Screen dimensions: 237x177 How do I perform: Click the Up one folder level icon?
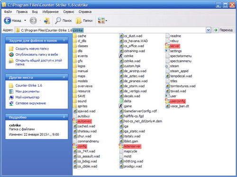(x=47, y=21)
